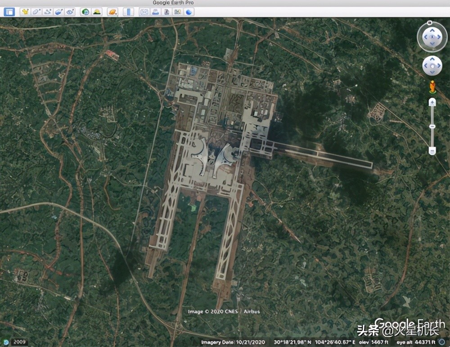
Task: Select the Add Path tool
Action: point(48,12)
